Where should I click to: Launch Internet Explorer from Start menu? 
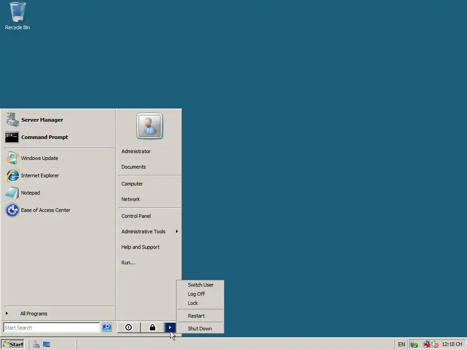[x=59, y=175]
